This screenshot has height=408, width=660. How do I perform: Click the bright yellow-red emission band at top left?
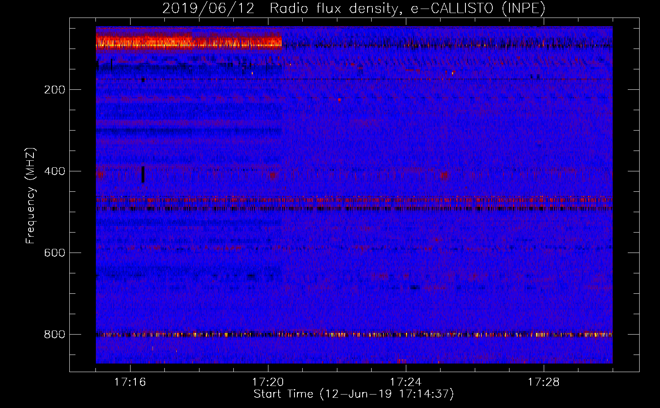189,42
